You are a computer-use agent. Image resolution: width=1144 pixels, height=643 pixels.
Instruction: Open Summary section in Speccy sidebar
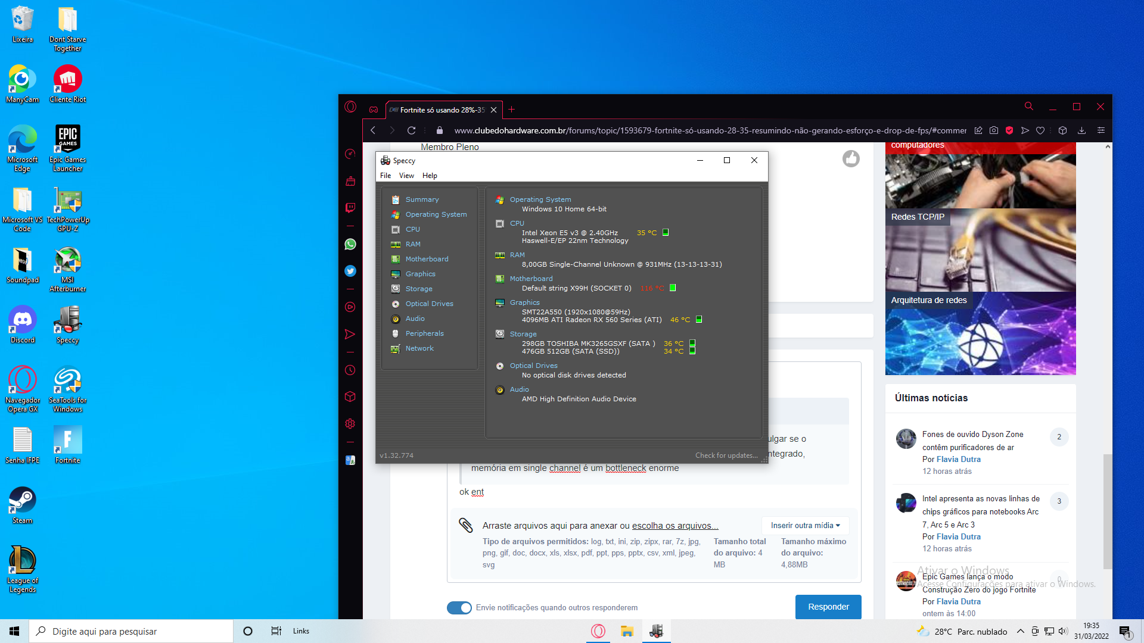421,199
